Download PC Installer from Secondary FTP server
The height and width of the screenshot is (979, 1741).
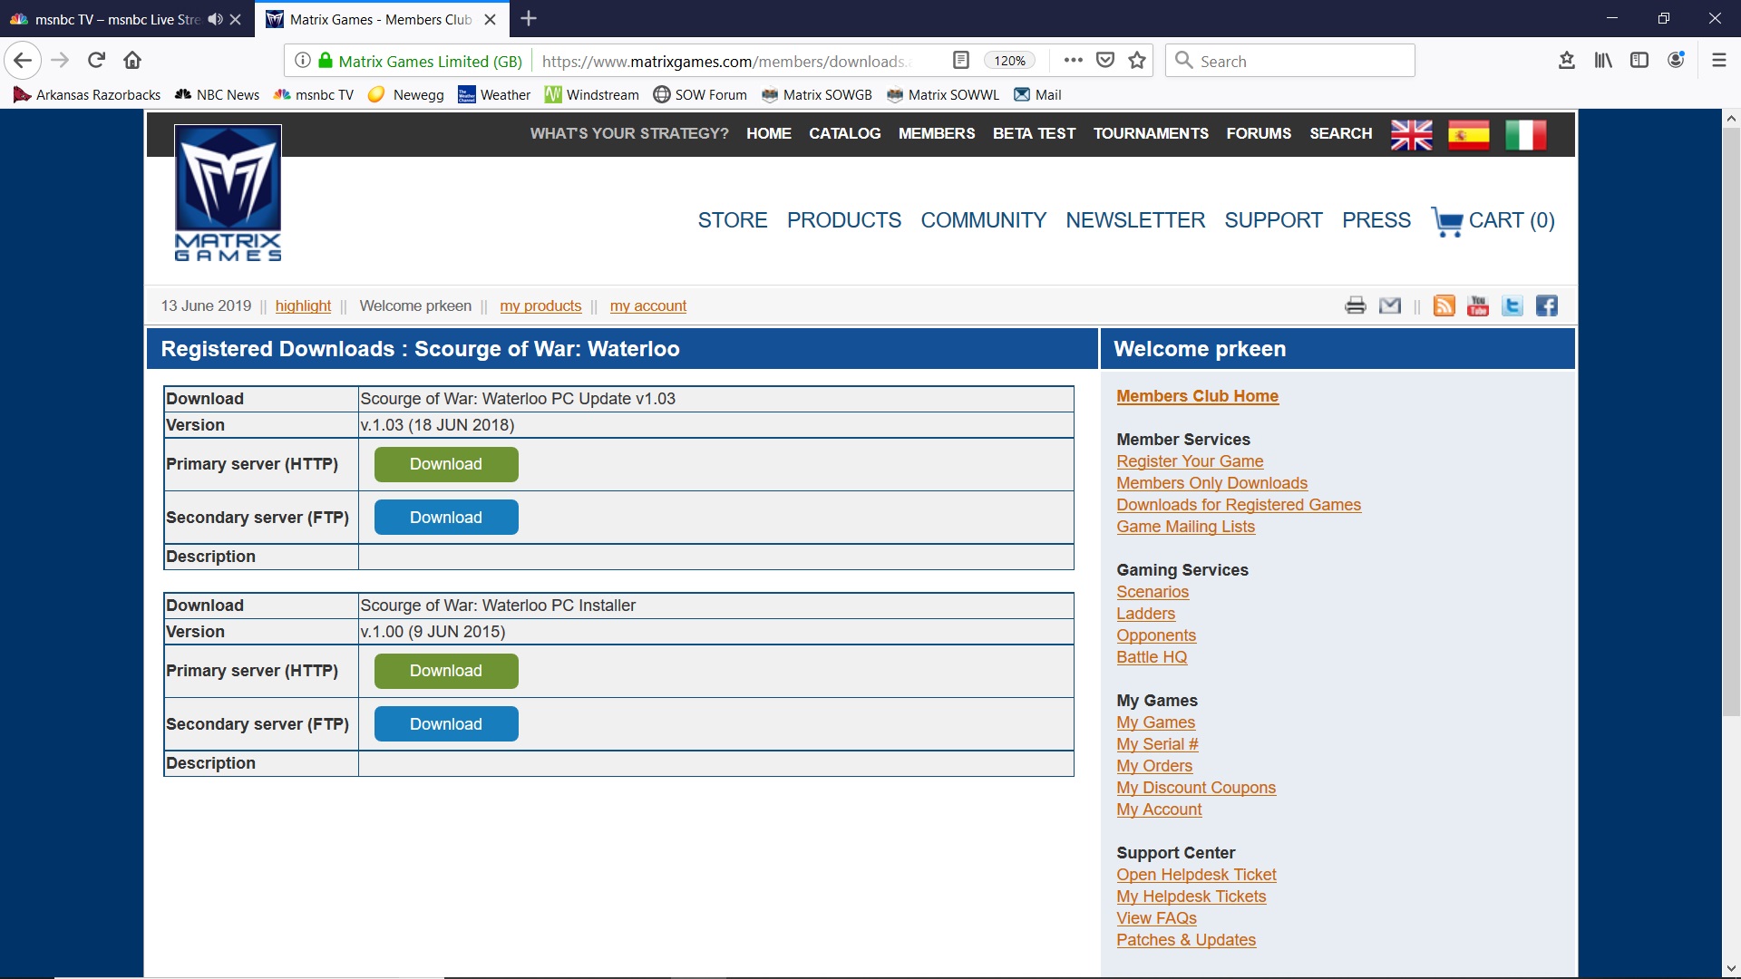(446, 724)
